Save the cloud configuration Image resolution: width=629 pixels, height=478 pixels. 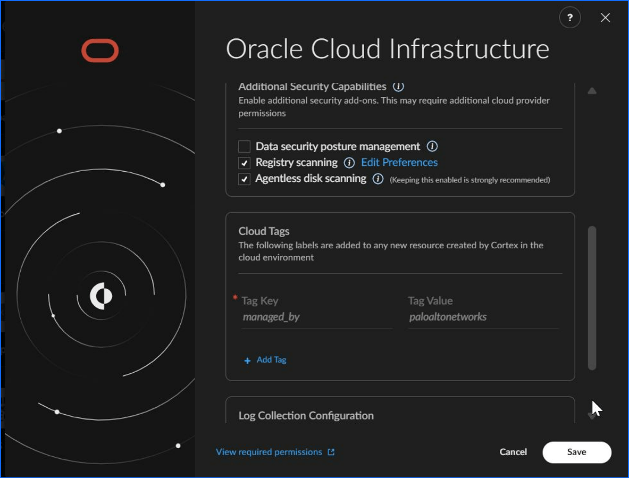point(576,452)
